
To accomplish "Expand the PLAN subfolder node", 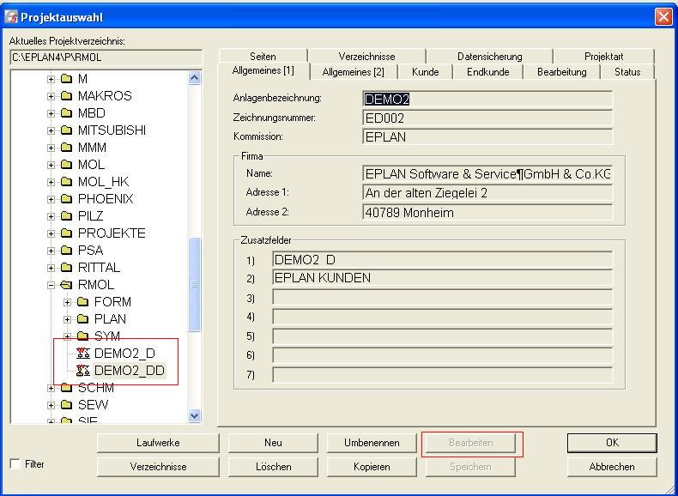I will [68, 319].
